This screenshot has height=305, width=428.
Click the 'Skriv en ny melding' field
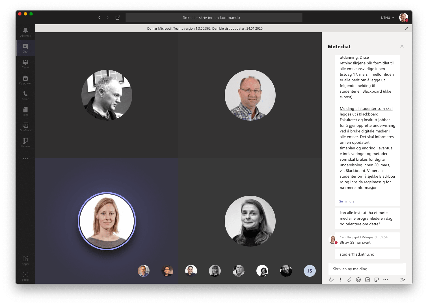(367, 269)
